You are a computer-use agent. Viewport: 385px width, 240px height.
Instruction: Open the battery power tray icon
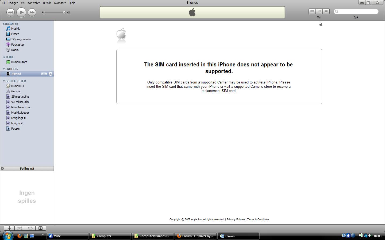point(360,235)
